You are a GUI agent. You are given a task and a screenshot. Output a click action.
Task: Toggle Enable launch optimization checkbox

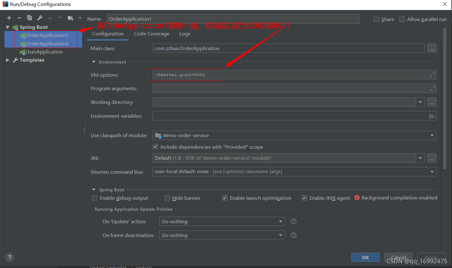225,198
